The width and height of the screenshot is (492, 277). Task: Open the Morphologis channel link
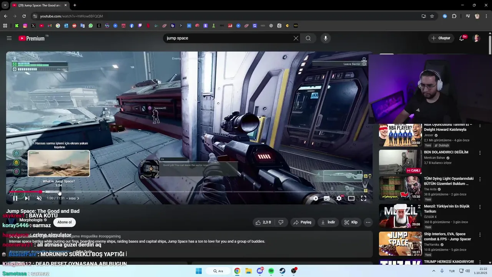tap(31, 220)
